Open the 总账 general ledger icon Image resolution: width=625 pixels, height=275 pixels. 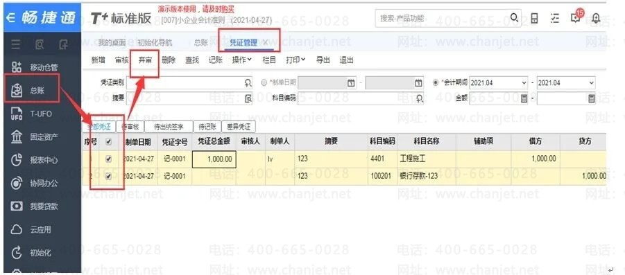click(x=17, y=90)
